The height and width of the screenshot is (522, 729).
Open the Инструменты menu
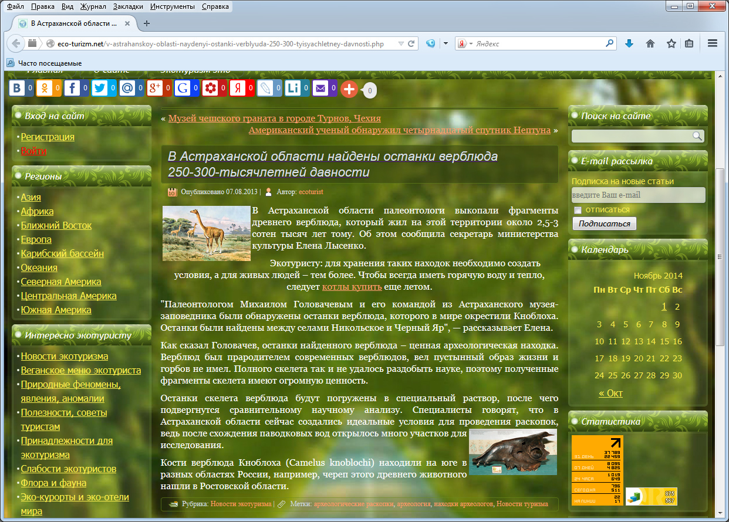click(x=172, y=6)
